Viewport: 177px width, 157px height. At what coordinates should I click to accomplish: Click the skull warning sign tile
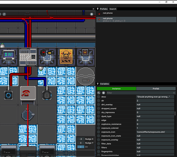click(66, 57)
